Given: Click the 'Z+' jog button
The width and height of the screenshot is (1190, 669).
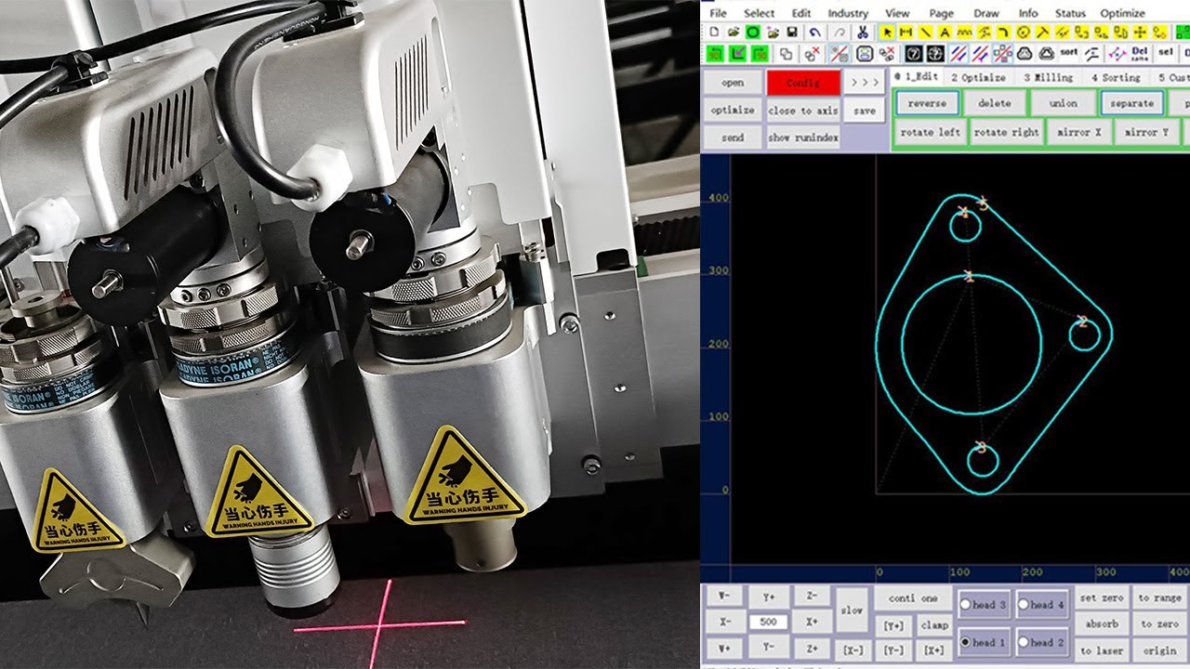Looking at the screenshot, I should tap(812, 648).
